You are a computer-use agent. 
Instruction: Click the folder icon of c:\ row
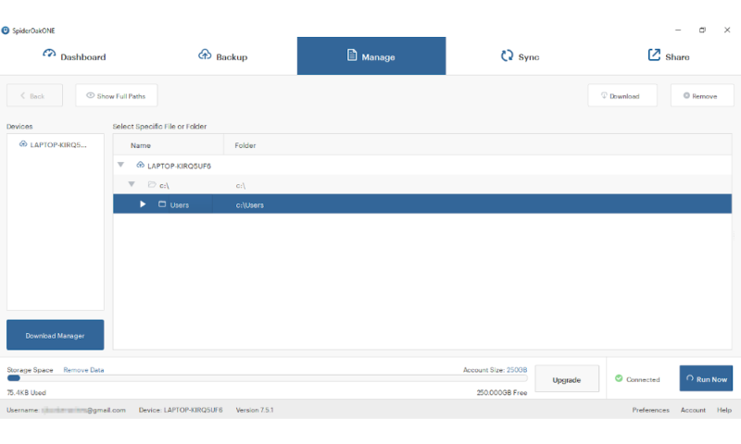pyautogui.click(x=152, y=184)
